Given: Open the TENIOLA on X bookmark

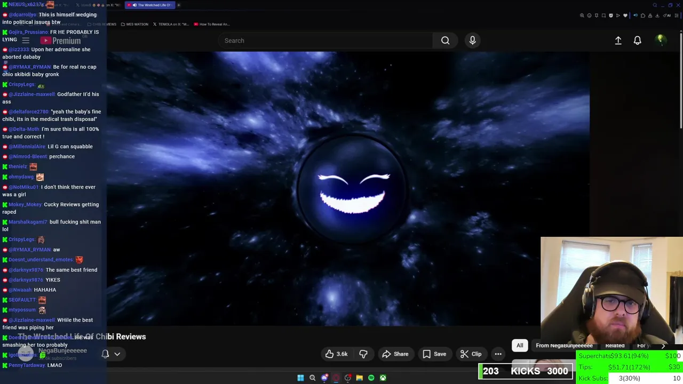Looking at the screenshot, I should 171,24.
